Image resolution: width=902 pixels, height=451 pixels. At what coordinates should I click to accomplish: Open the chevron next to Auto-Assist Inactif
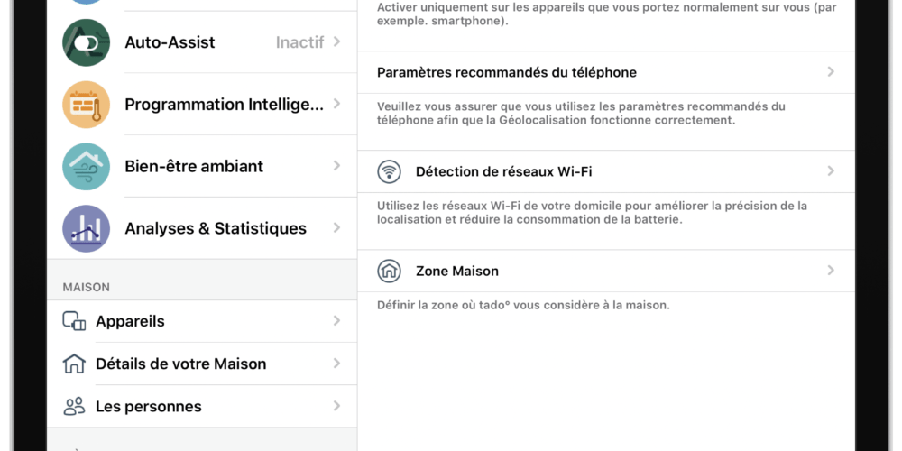[x=336, y=42]
